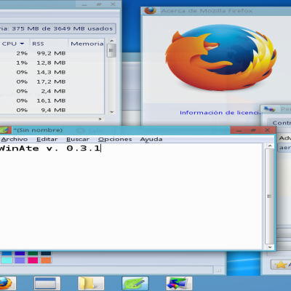
Task: Click down arrow of task manager scrollbar
Action: (111, 112)
